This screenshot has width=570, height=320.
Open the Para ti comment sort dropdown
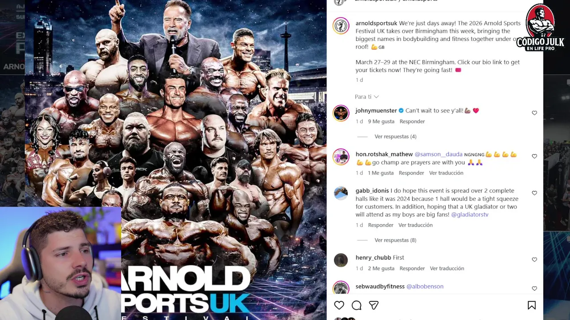coord(366,96)
